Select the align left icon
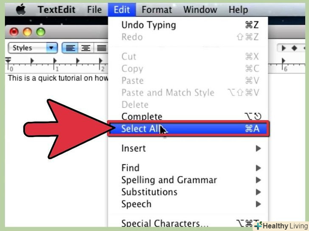 coord(70,48)
